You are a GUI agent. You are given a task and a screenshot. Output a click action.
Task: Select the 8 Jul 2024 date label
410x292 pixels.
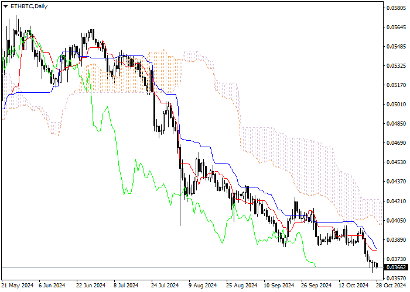(126, 285)
